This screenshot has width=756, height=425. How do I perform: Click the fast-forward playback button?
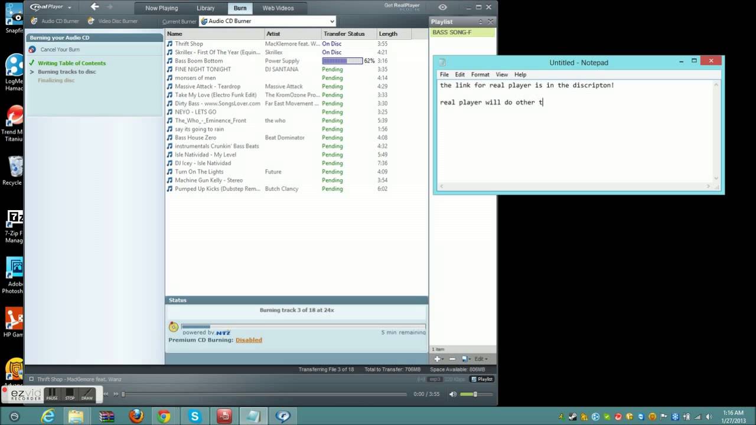click(116, 394)
